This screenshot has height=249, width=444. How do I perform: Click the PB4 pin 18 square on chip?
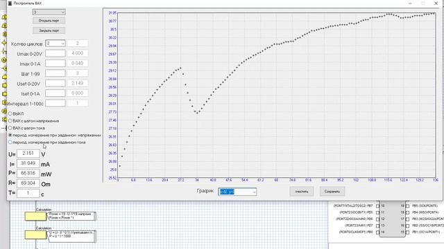[407, 212]
